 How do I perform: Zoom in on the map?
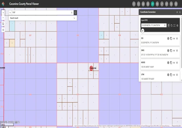(x=3, y=13)
